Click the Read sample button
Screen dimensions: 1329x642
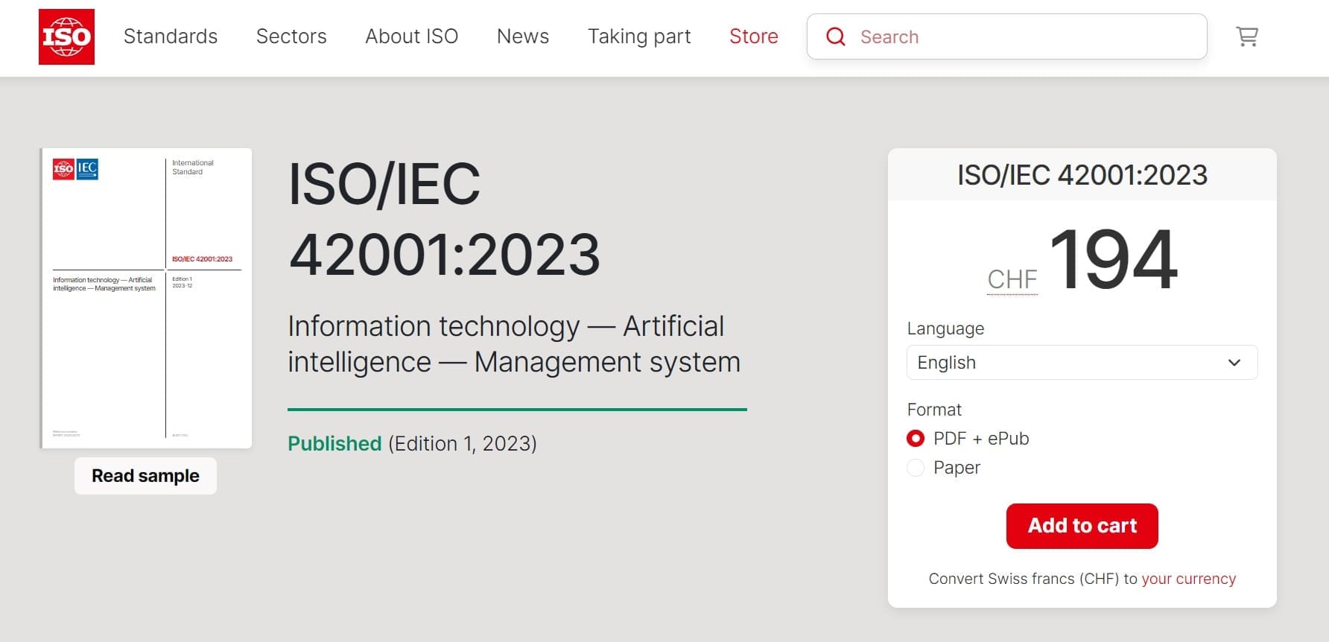point(145,476)
